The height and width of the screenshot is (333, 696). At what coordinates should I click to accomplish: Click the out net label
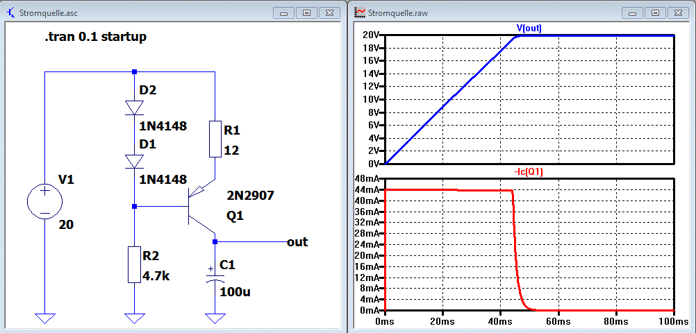click(x=297, y=242)
